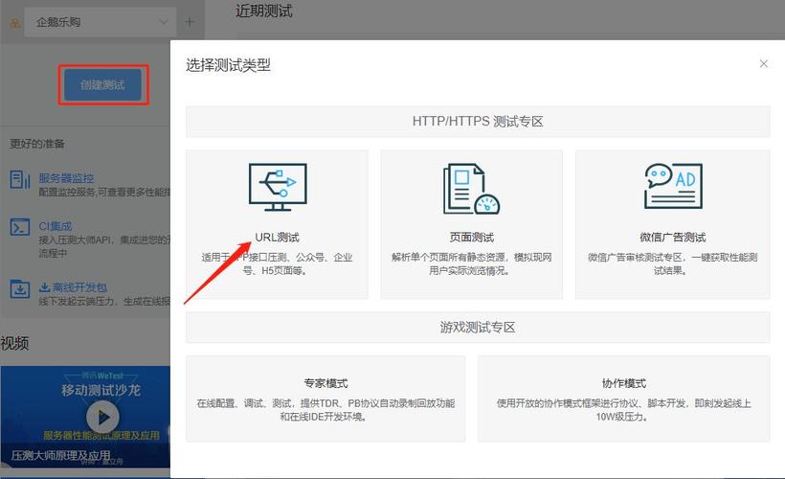785x479 pixels.
Task: Click the 协作模式 description about 10W级压力
Action: click(x=624, y=410)
